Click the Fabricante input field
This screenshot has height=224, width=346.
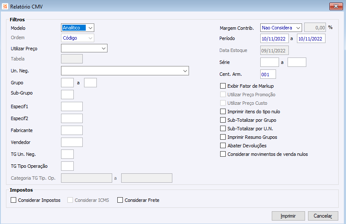pos(72,130)
